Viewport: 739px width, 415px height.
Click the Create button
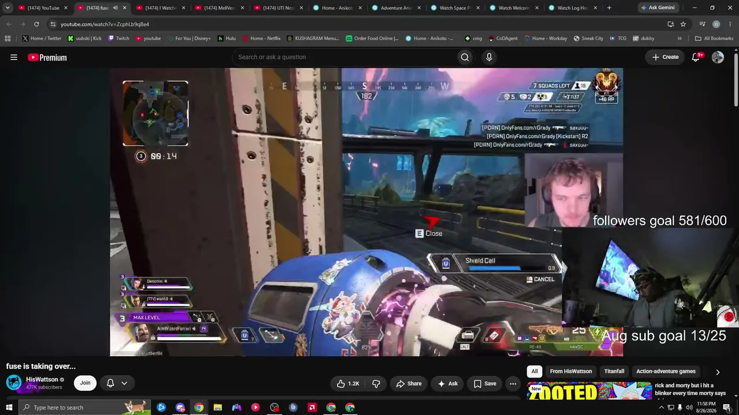point(665,57)
